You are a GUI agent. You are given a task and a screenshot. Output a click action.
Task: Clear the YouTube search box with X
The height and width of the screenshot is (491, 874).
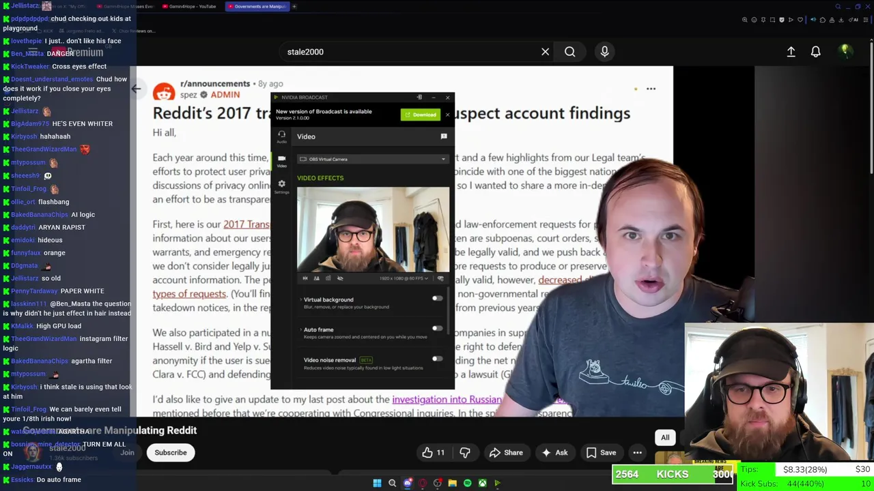point(545,52)
